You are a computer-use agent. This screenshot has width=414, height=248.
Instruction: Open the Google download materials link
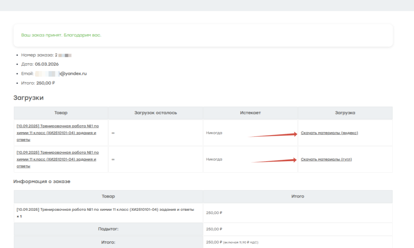coord(326,159)
